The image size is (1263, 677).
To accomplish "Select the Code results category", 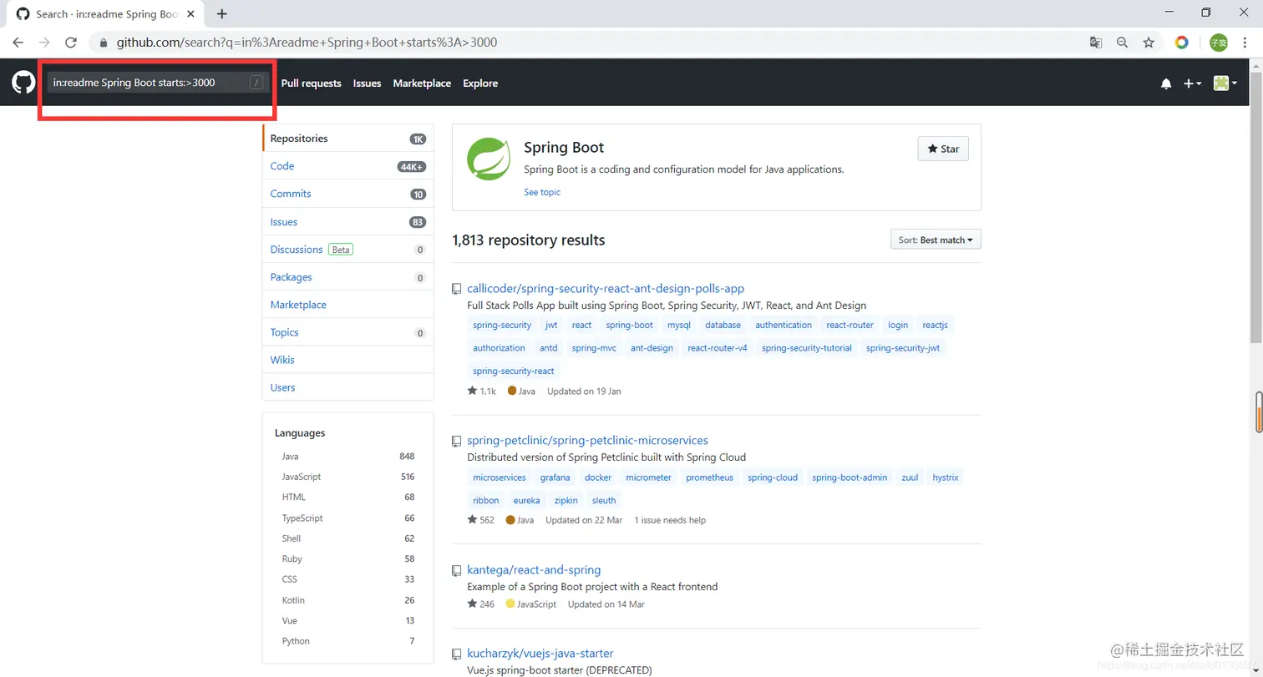I will click(x=282, y=166).
